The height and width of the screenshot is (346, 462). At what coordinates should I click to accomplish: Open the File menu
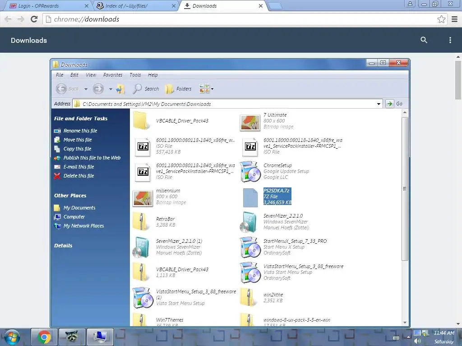point(60,75)
